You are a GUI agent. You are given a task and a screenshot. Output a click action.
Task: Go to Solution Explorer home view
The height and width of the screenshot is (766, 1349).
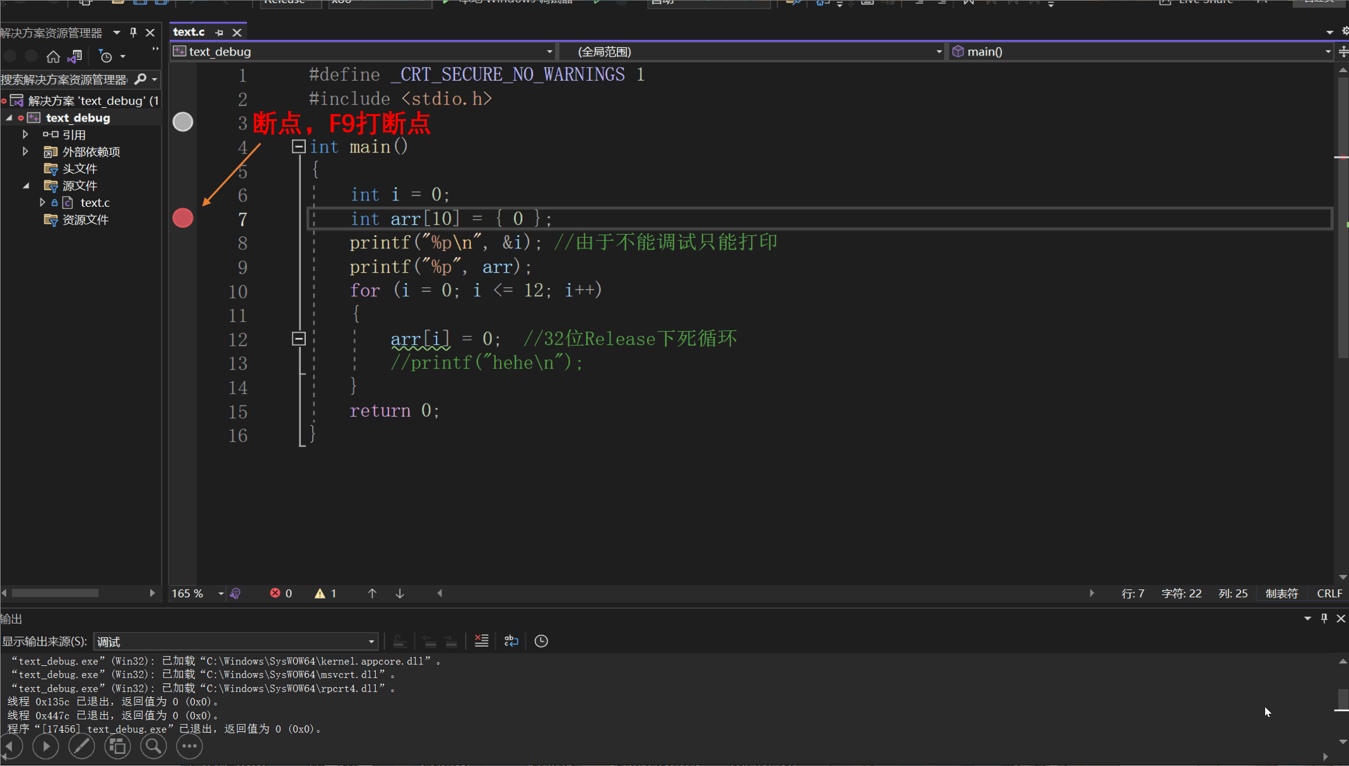[x=53, y=57]
